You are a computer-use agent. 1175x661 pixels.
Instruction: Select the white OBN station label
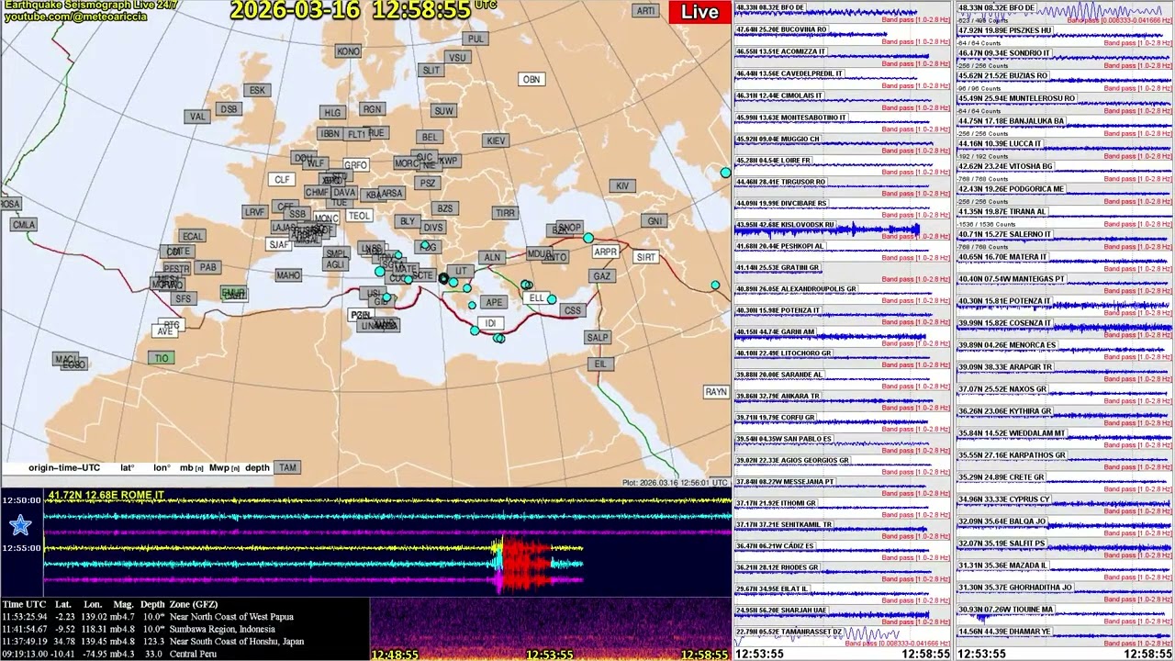tap(532, 79)
